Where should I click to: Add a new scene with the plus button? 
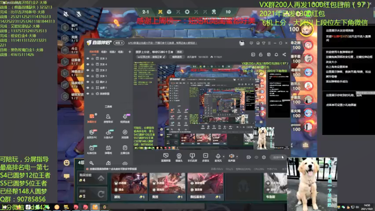coord(130,52)
